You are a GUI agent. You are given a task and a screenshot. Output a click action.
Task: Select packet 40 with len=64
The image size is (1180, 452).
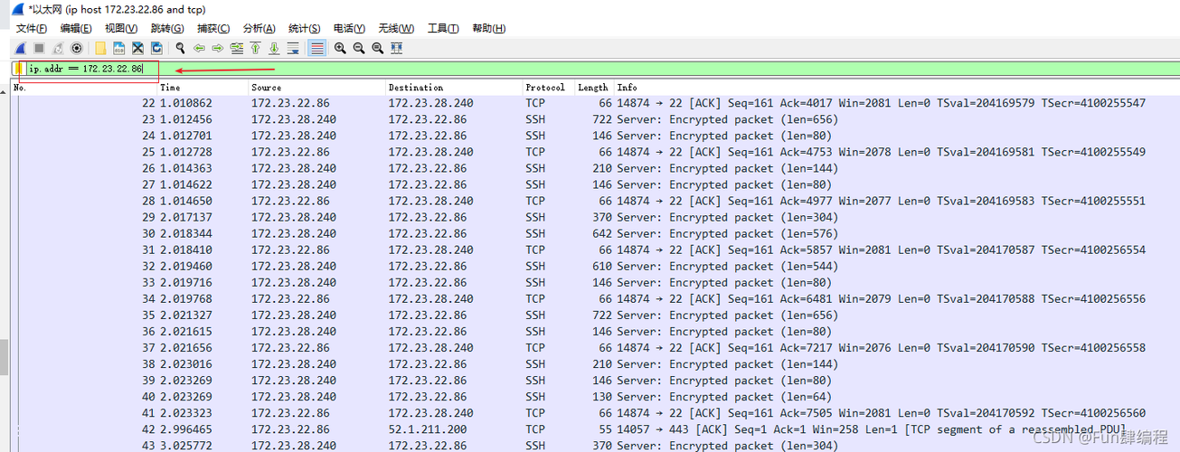tap(595, 396)
